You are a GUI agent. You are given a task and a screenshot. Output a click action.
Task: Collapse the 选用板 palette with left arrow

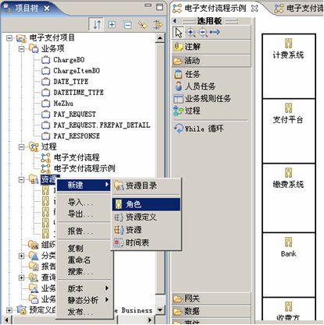coord(175,21)
